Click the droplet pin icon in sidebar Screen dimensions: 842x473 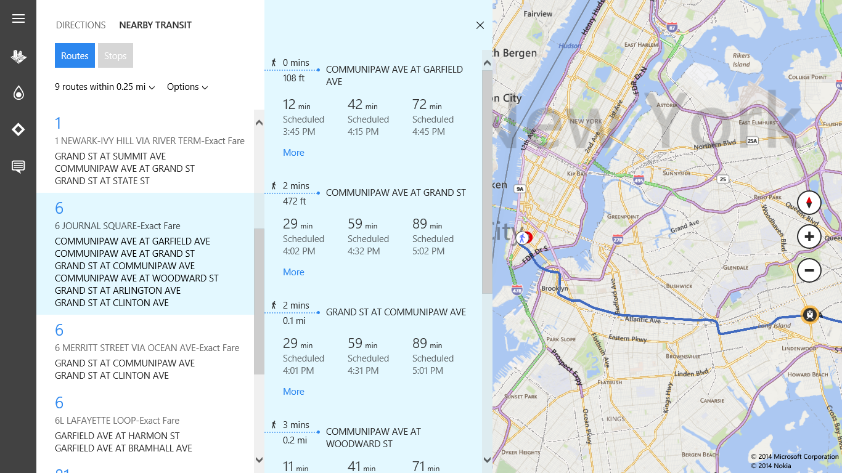(x=18, y=93)
